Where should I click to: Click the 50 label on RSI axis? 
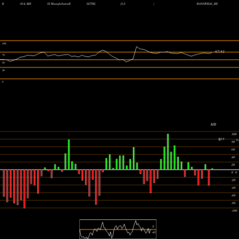click(x=3, y=63)
